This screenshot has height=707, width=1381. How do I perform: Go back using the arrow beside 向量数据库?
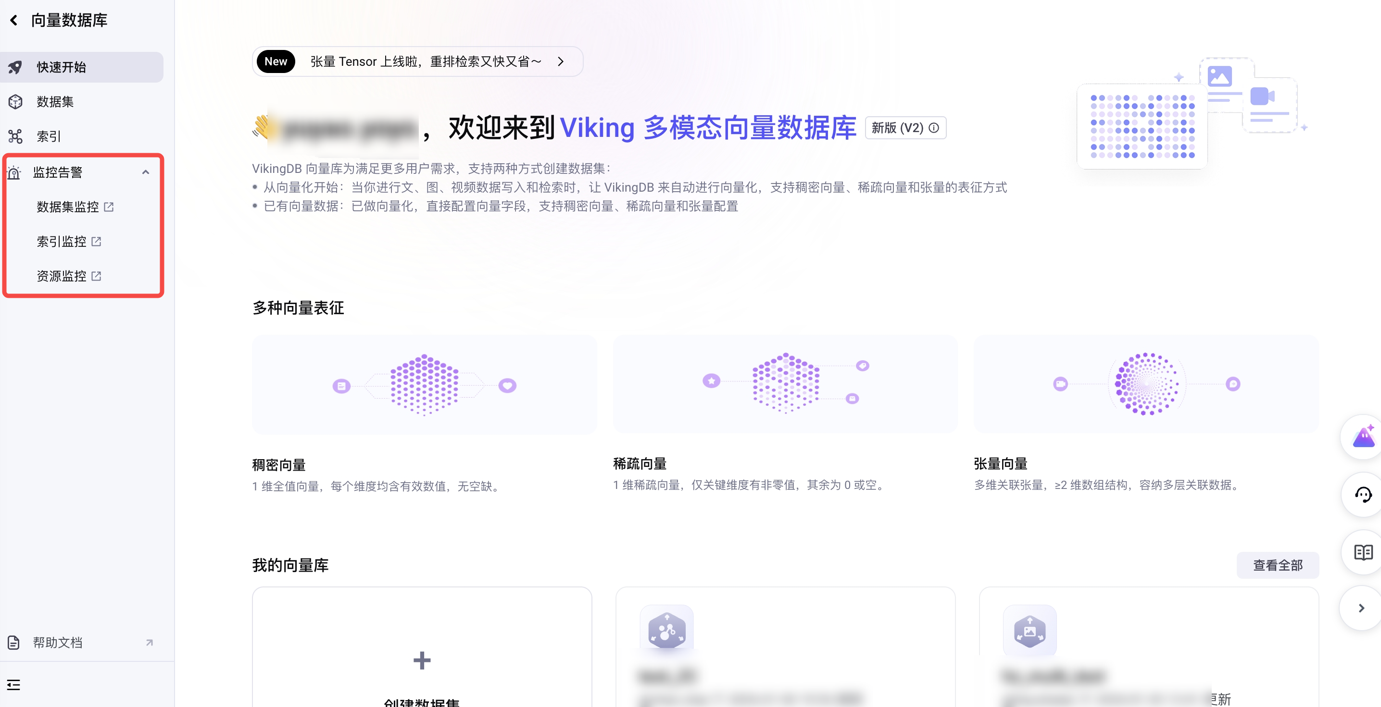[x=14, y=20]
